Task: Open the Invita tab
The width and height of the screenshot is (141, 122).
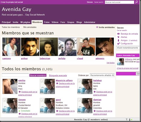Action: (x=15, y=22)
